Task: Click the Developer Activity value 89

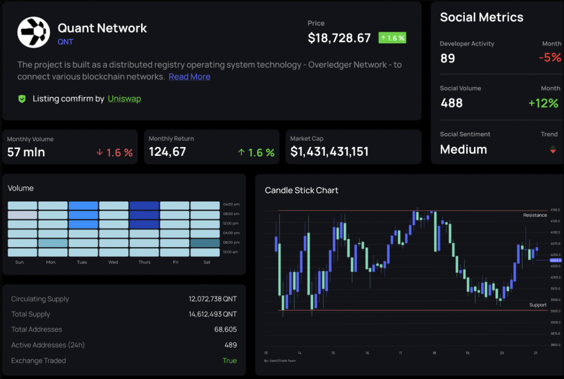Action: point(448,58)
